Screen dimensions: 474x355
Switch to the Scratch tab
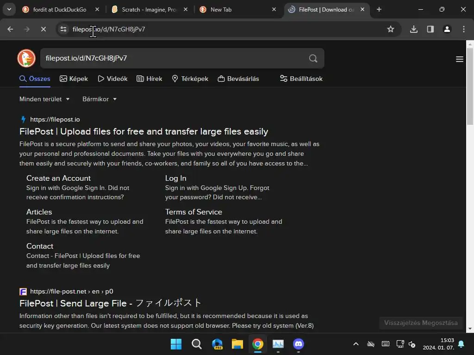pos(150,9)
